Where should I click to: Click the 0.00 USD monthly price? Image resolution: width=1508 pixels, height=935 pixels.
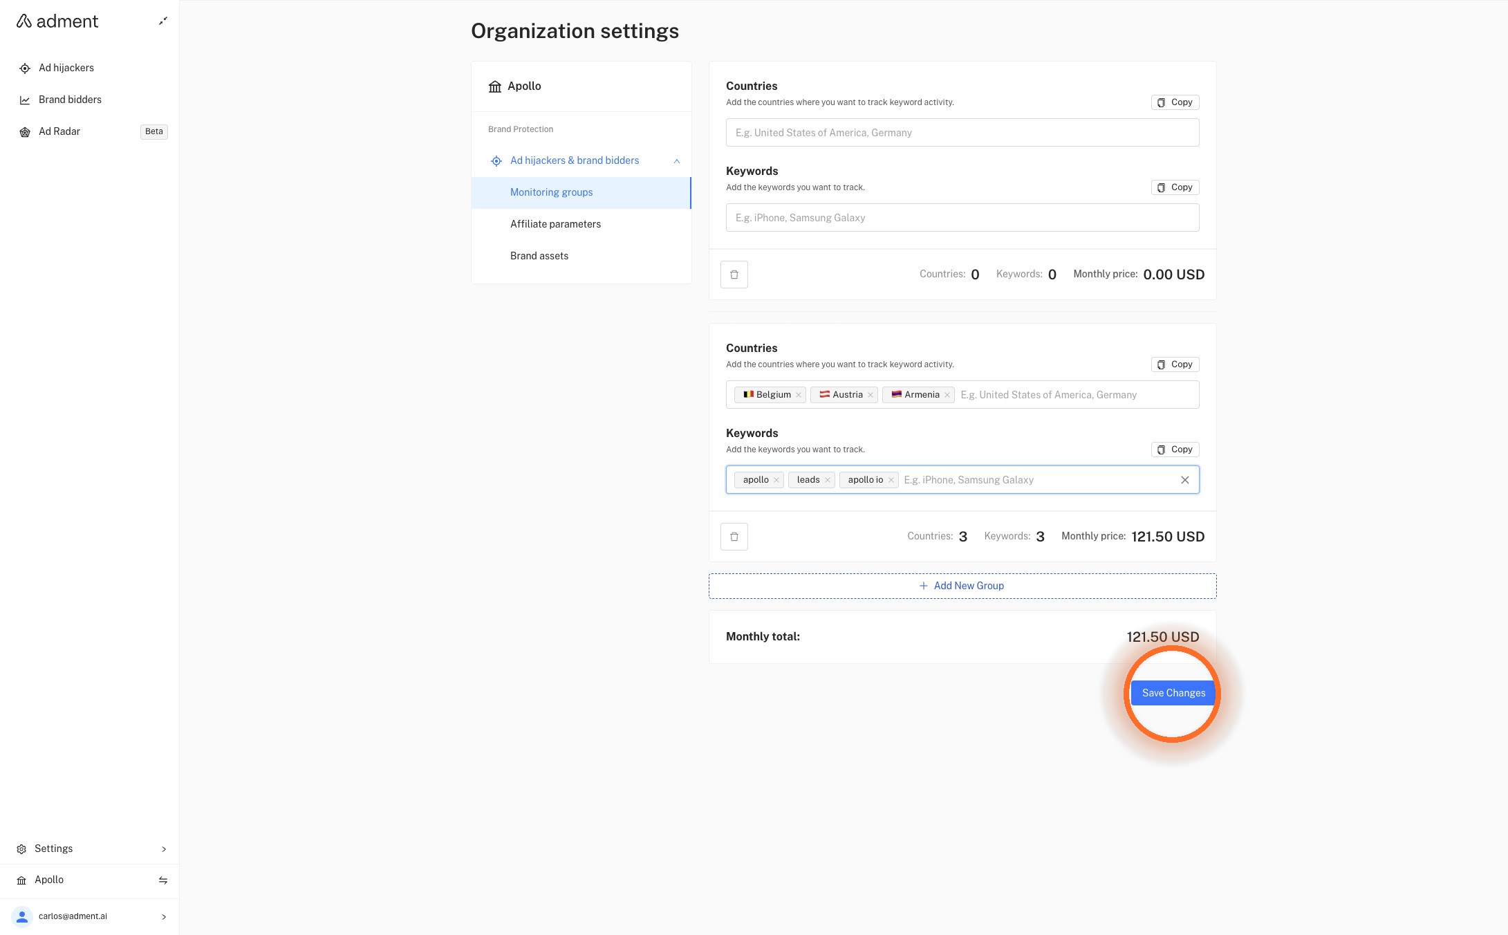pyautogui.click(x=1174, y=275)
